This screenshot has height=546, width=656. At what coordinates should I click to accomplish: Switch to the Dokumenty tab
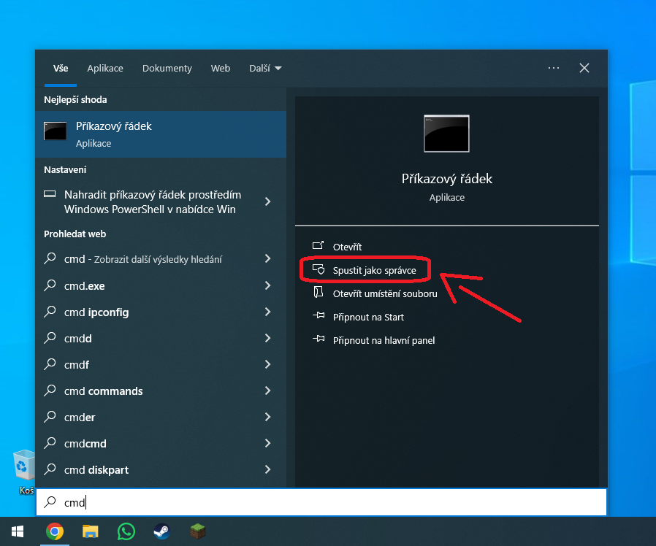(167, 68)
